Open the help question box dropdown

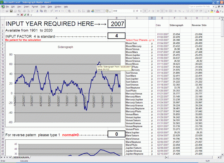coord(214,6)
